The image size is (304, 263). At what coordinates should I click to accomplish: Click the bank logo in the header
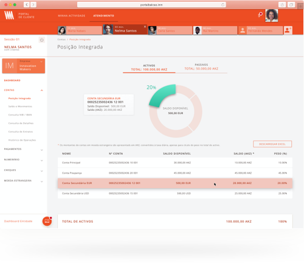pos(9,15)
